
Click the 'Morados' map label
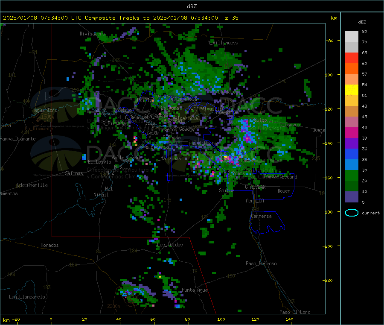tap(49, 245)
